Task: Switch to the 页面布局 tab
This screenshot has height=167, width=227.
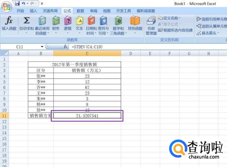Action: 50,11
